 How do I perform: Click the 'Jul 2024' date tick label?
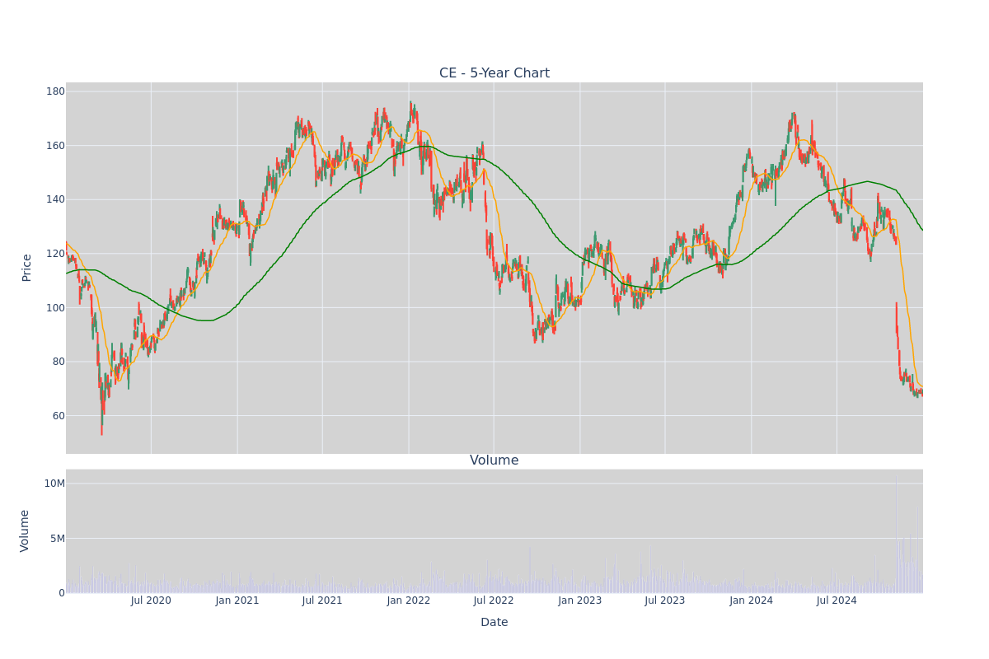click(x=837, y=601)
